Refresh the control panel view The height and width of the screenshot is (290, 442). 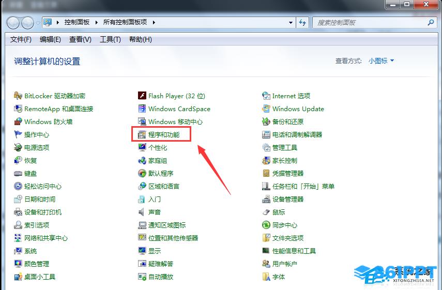point(302,22)
